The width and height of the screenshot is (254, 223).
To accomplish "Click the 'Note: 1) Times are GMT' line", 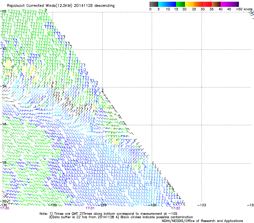I will point(108,214).
